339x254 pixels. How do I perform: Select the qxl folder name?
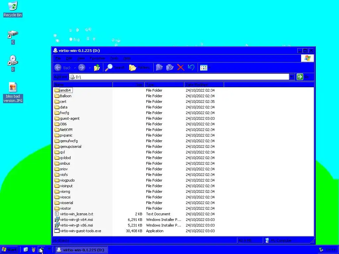click(62, 152)
